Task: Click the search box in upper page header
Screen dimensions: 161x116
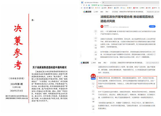Action: [153, 12]
